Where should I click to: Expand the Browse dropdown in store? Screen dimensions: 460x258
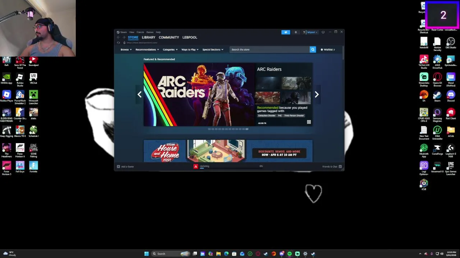(x=126, y=49)
